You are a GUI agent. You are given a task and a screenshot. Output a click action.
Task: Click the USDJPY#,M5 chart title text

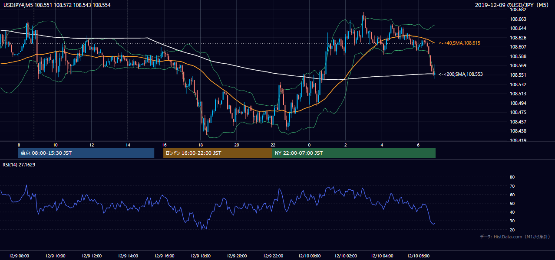57,5
